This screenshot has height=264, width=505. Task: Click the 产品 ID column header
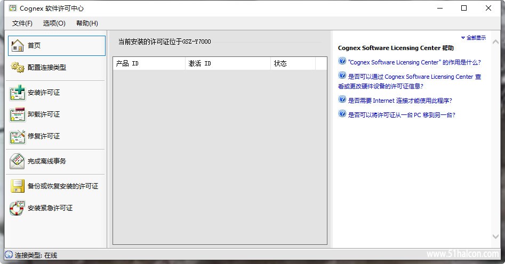(149, 64)
